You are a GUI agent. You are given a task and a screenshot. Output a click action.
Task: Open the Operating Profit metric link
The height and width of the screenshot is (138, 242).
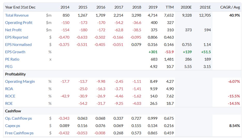click(x=19, y=22)
